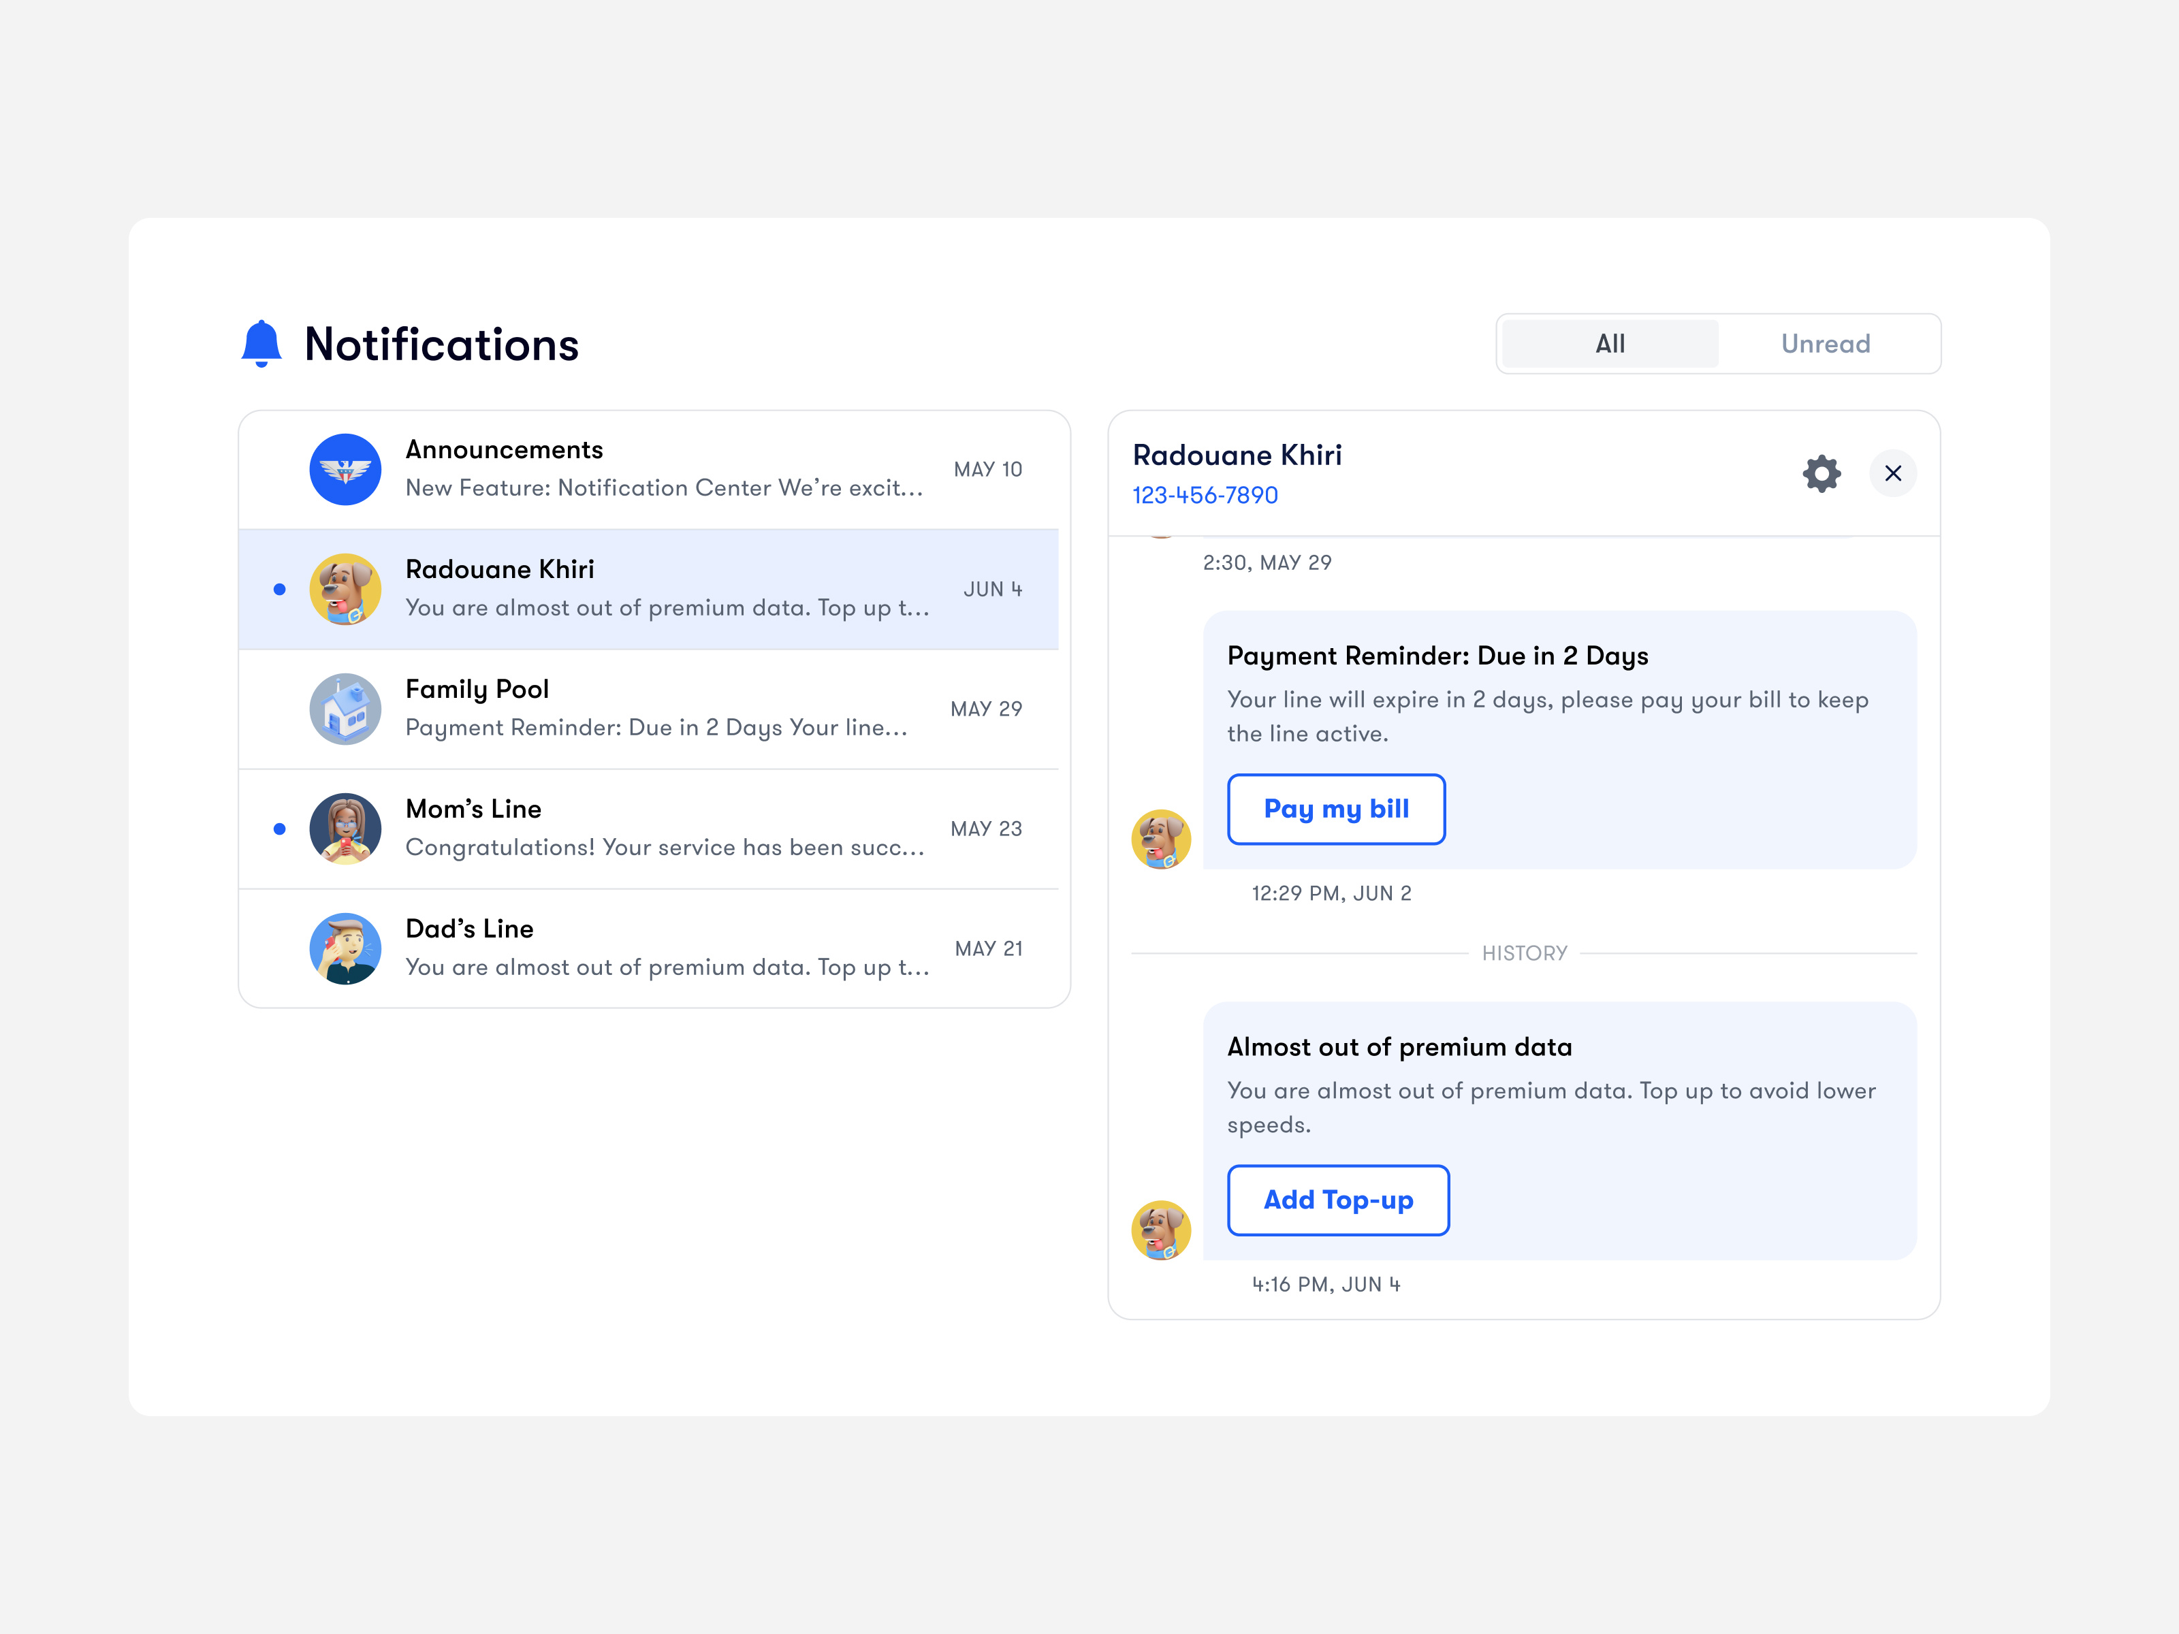Click Dad's Line avatar icon
The image size is (2179, 1634).
[x=345, y=948]
